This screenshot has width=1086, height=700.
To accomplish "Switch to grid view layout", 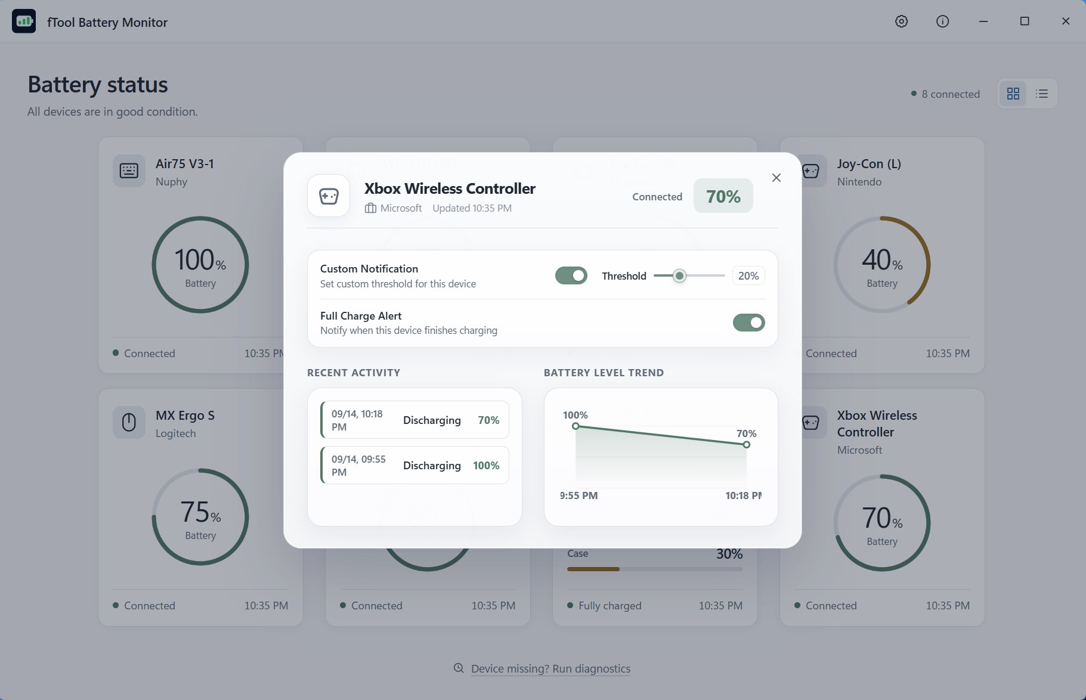I will [x=1013, y=94].
